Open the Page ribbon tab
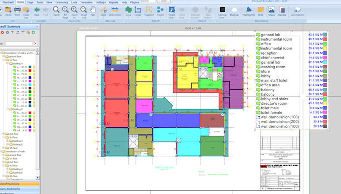This screenshot has width=341, height=194. tap(30, 2)
